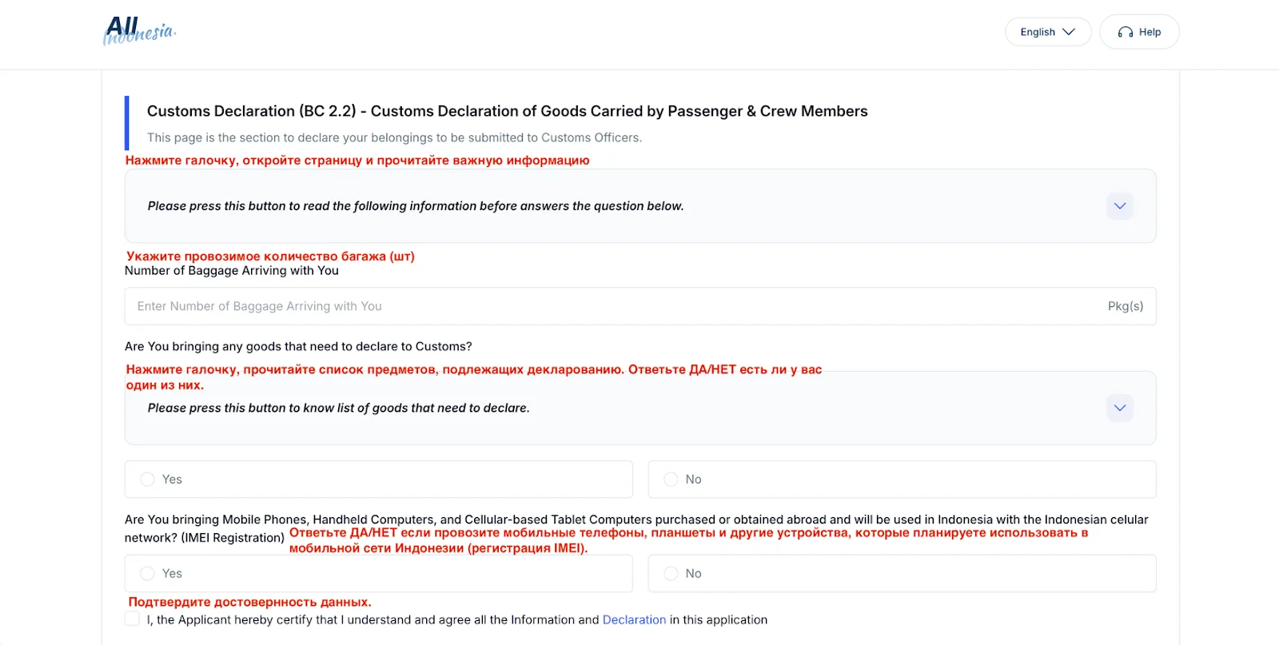Click the All Indonesia logo

pos(139,31)
